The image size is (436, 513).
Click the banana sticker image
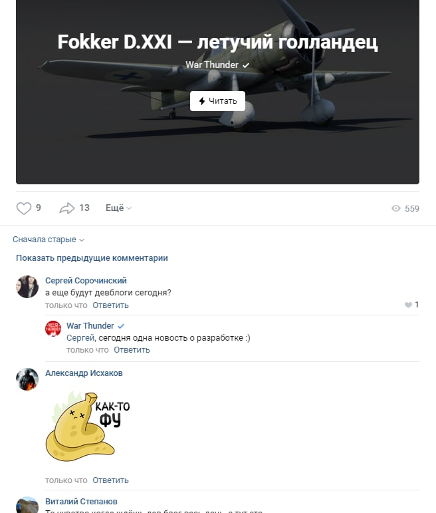[88, 427]
